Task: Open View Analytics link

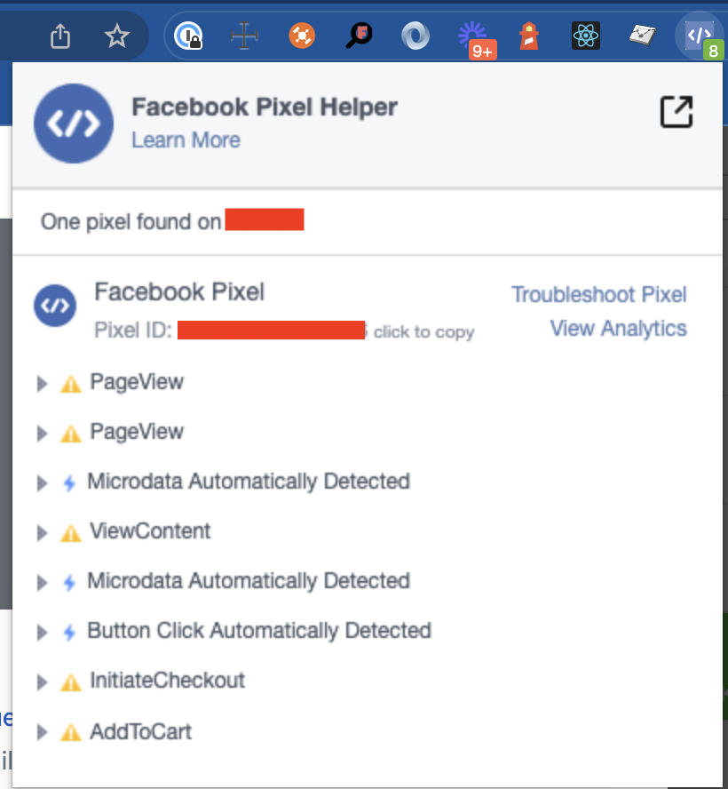Action: [619, 329]
